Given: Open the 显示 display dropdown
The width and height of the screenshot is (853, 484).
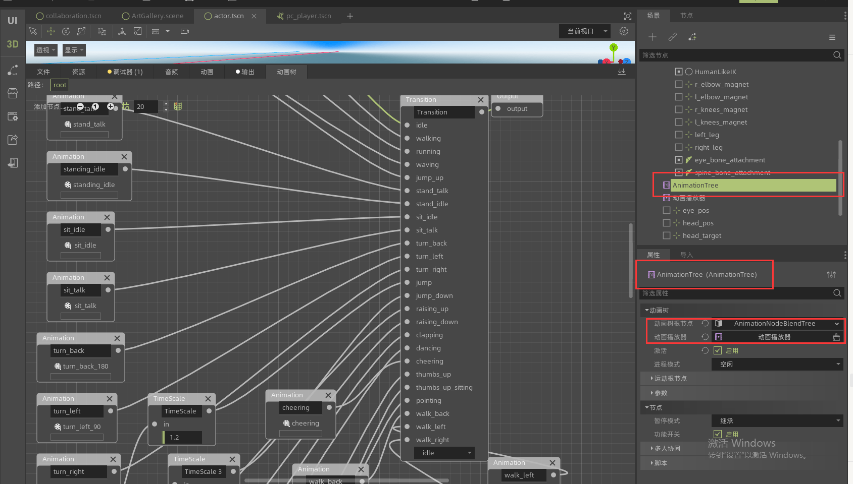Looking at the screenshot, I should click(x=74, y=50).
